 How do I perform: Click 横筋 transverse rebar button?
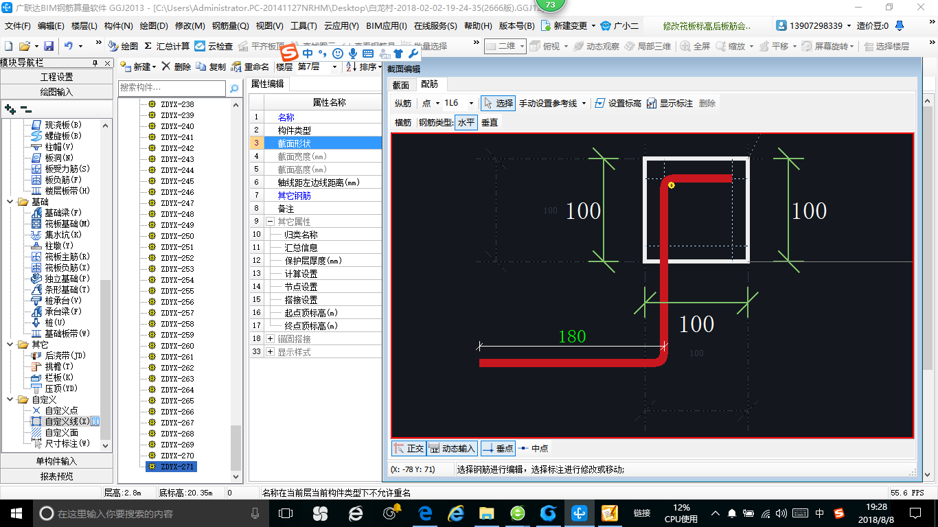[403, 122]
